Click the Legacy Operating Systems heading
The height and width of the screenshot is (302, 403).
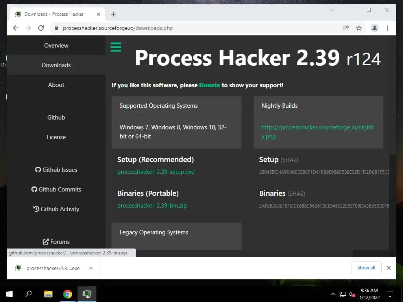(x=154, y=232)
